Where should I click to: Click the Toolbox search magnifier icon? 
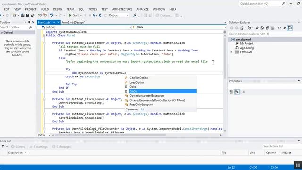click(30, 27)
